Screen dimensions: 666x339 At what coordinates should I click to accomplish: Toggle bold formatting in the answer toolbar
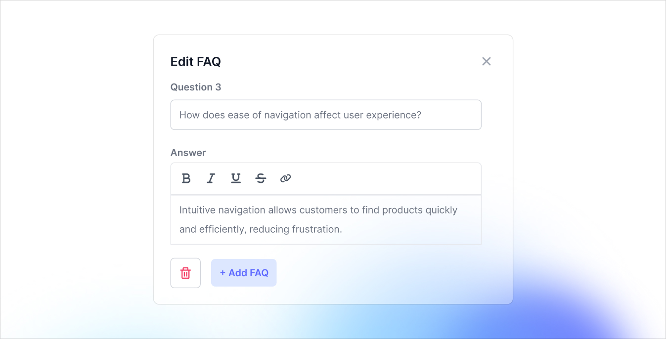[x=186, y=178]
